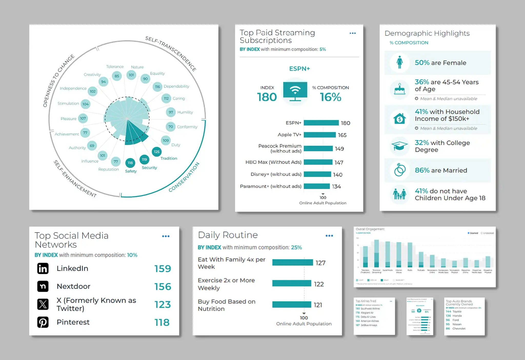
Task: Click the LinkedIn logo icon
Action: pos(43,268)
